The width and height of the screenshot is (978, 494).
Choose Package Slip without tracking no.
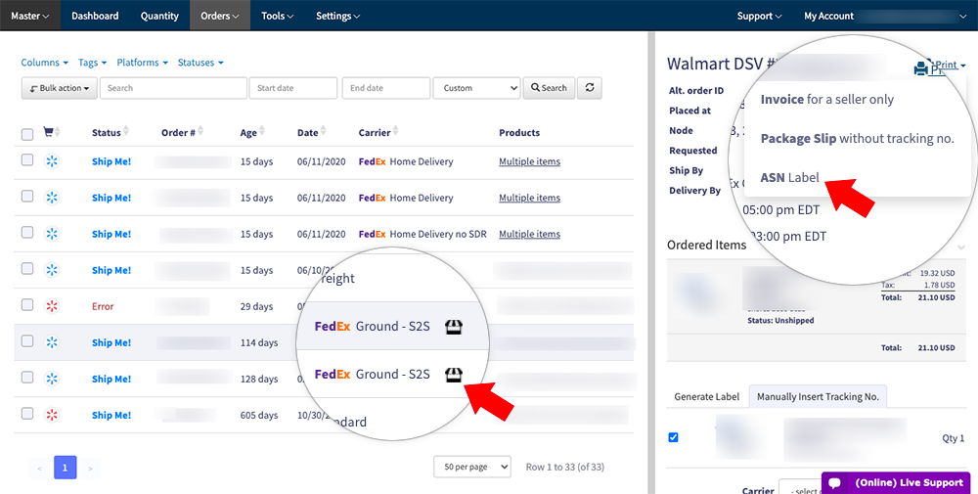click(857, 139)
